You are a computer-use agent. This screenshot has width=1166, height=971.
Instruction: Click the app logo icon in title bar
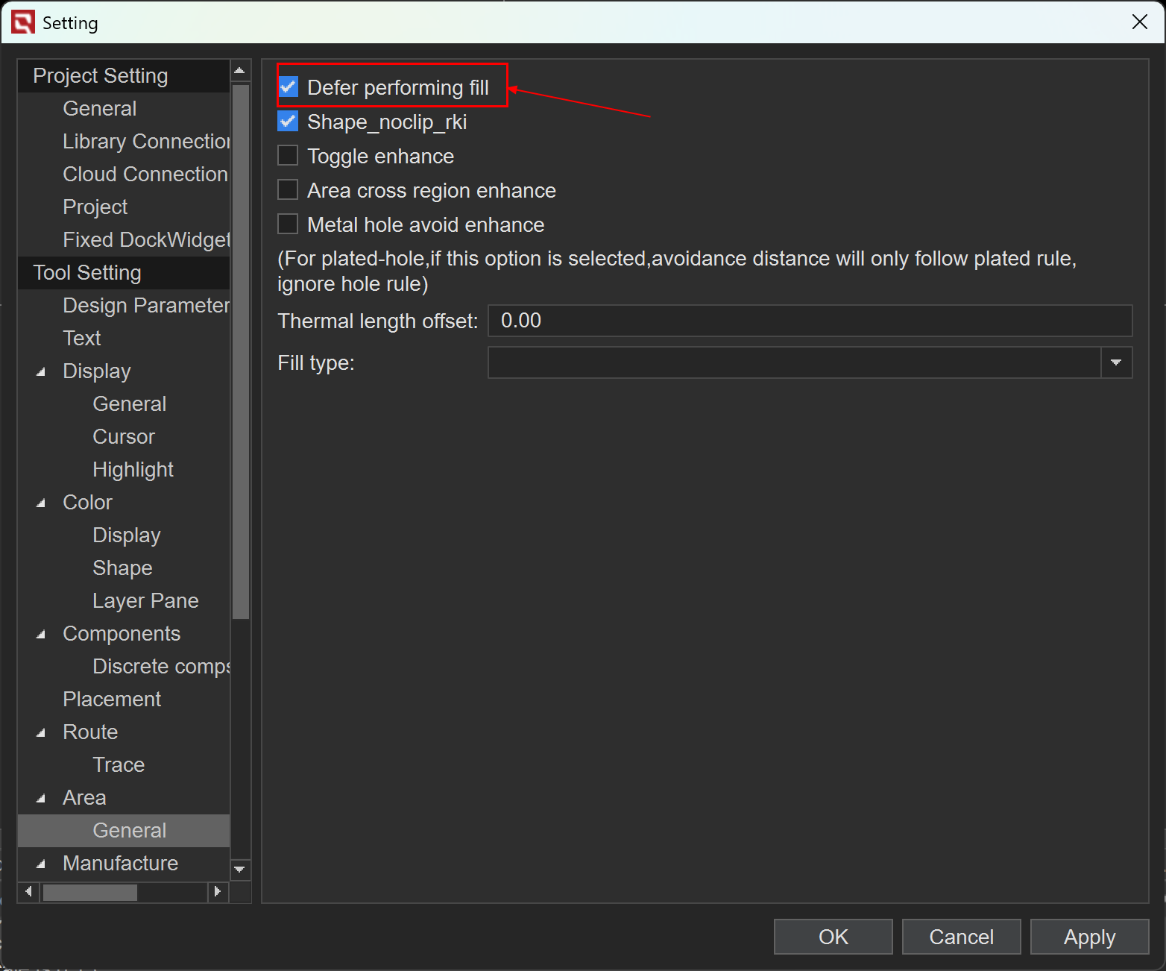point(23,22)
